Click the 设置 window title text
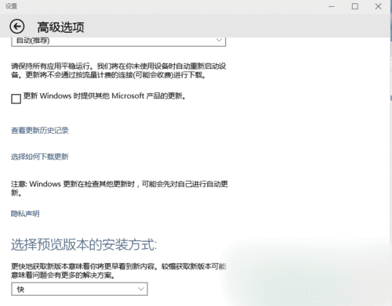The width and height of the screenshot is (392, 306). pos(11,6)
